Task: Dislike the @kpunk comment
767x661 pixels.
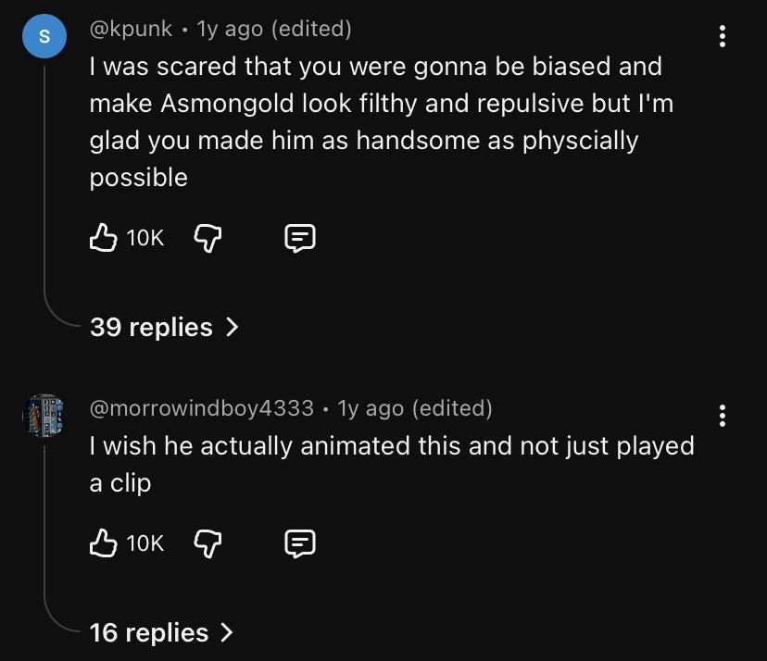Action: click(207, 238)
